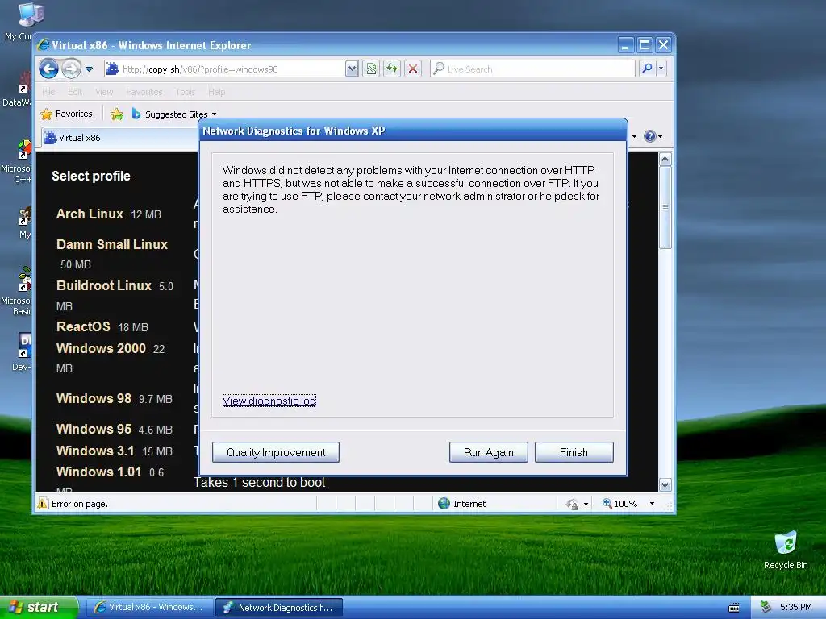Click the keyboard tray icon

coord(734,608)
